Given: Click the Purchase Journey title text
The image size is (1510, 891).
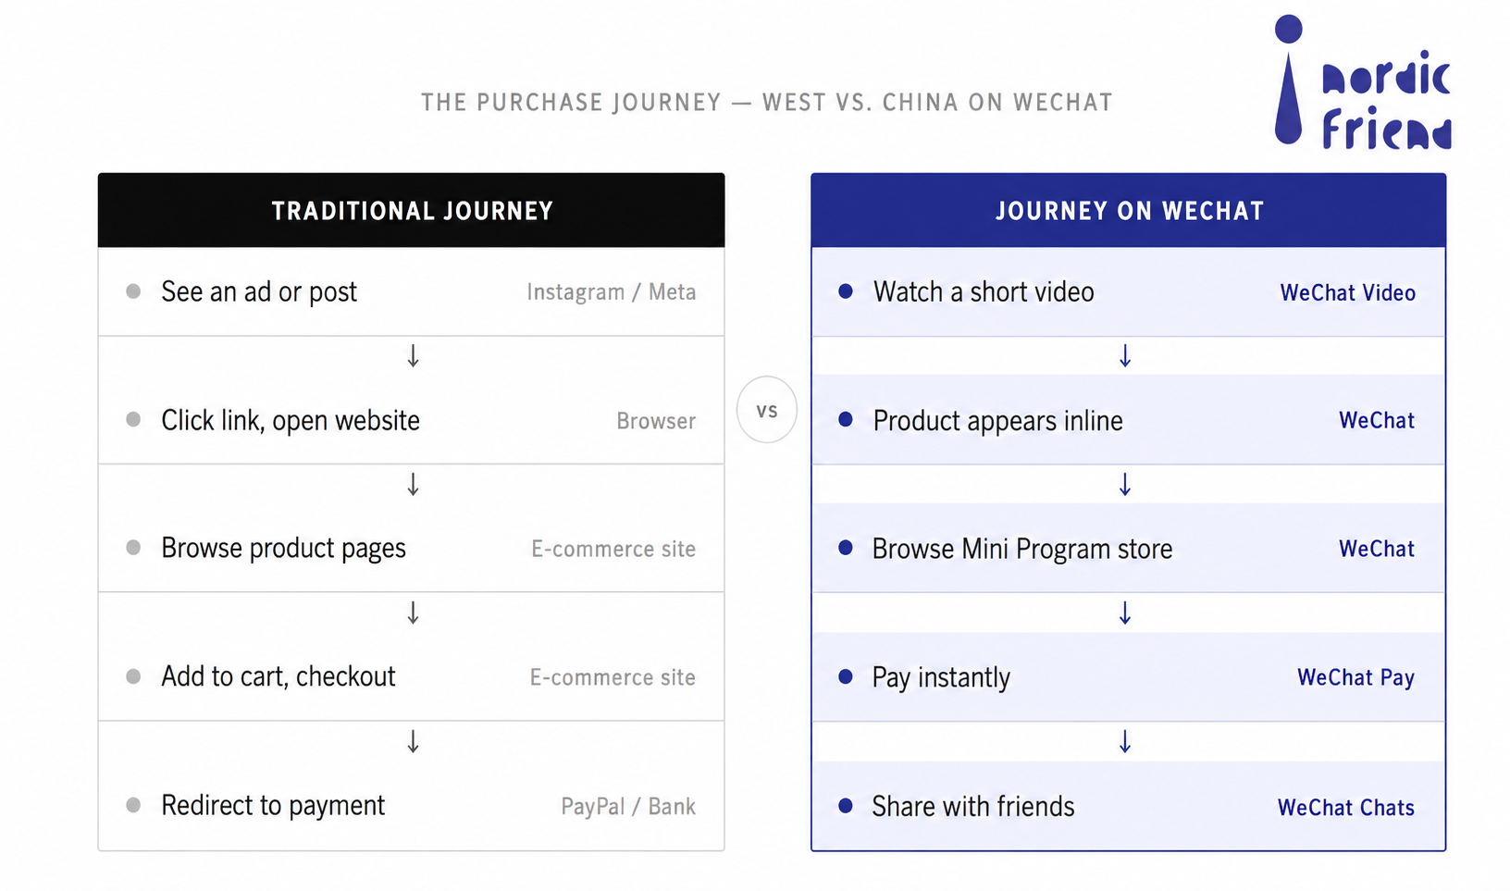Looking at the screenshot, I should tap(767, 102).
